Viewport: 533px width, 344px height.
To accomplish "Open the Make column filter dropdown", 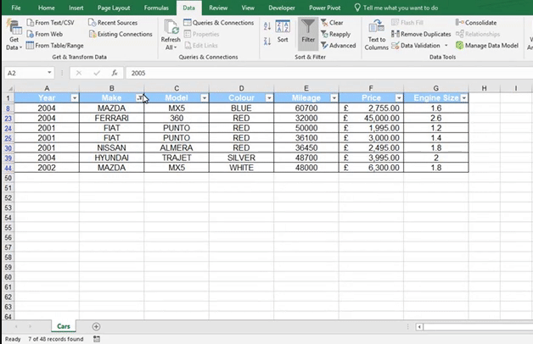I will (x=139, y=98).
